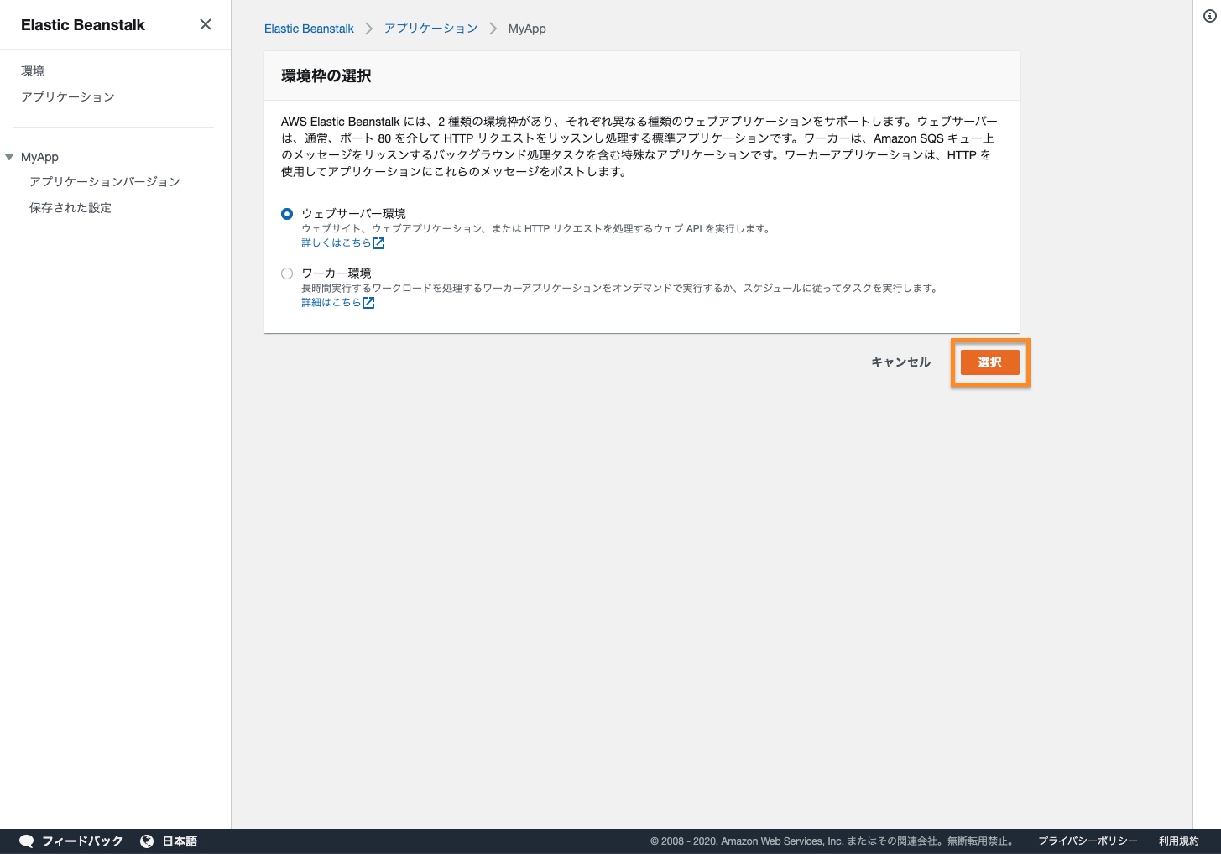Image resolution: width=1221 pixels, height=854 pixels.
Task: Click the globe language icon
Action: pyautogui.click(x=147, y=841)
